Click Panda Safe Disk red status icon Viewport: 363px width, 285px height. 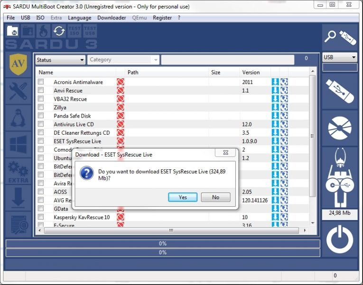click(121, 116)
